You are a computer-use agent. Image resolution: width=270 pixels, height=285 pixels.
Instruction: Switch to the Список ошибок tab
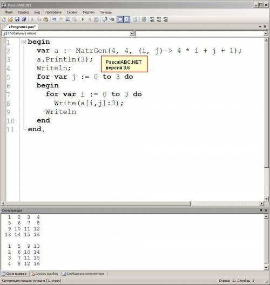pos(44,274)
